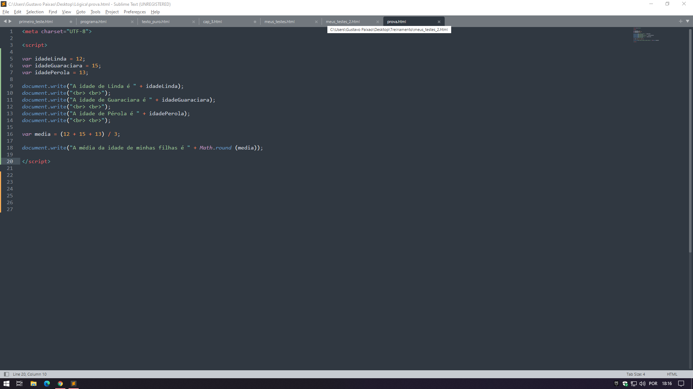Click Sublime Text taskbar icon

coord(73,384)
